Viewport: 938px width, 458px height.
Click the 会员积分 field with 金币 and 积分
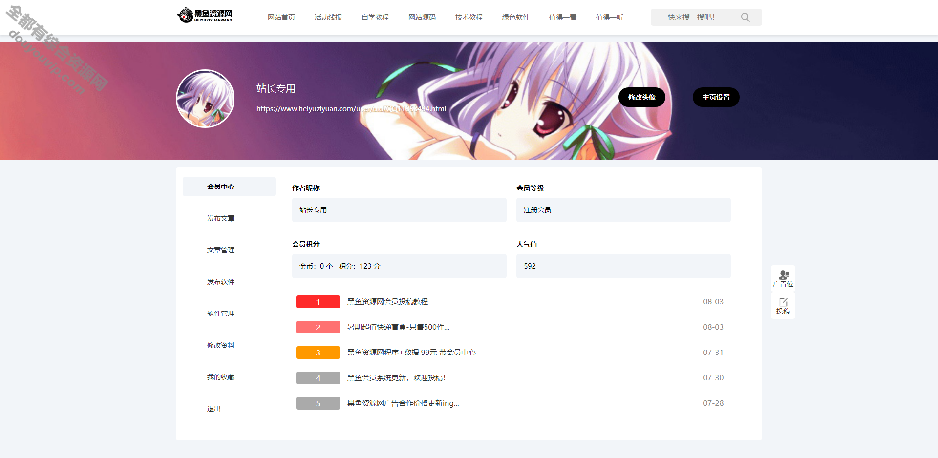399,266
